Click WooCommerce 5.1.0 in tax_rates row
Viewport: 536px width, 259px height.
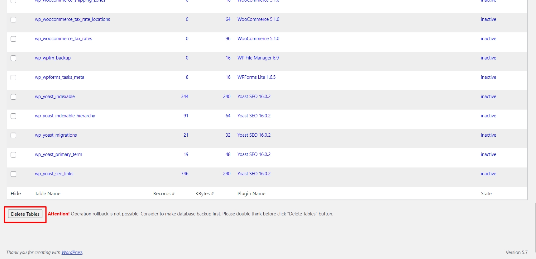(258, 39)
